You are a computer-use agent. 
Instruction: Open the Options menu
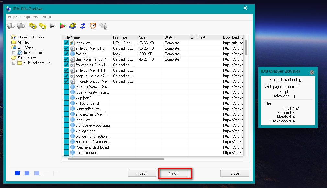click(31, 17)
